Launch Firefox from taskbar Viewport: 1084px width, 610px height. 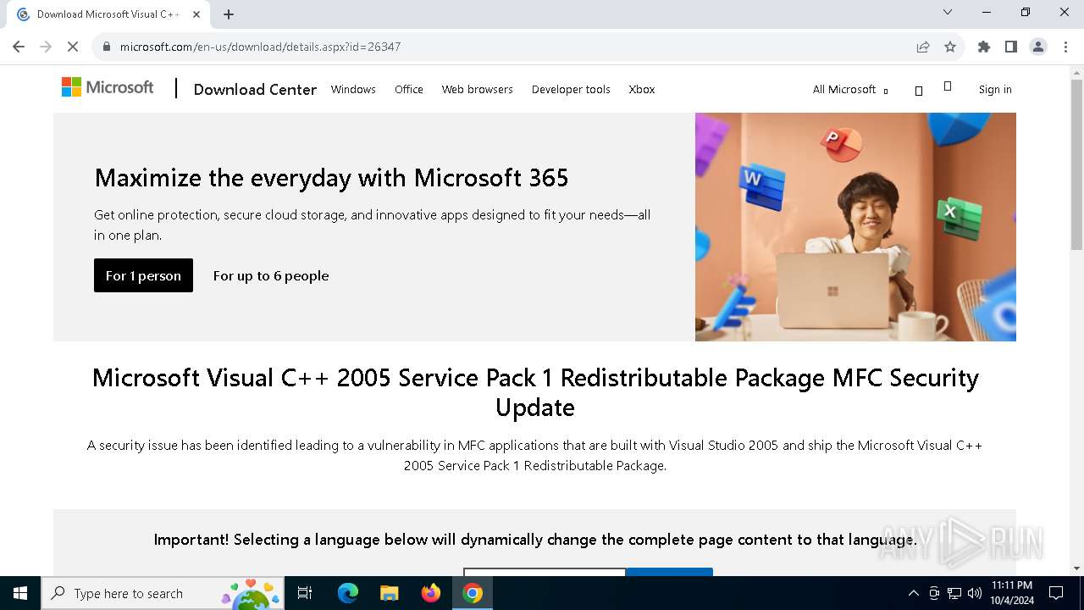(431, 593)
